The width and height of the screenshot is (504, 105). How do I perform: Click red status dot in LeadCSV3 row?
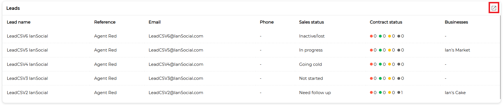371,78
